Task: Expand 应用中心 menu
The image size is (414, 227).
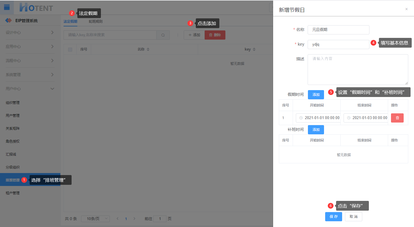Action: [x=30, y=46]
